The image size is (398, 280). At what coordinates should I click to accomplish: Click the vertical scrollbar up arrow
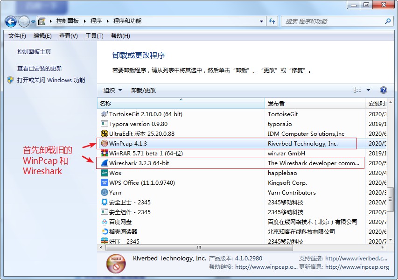391,102
